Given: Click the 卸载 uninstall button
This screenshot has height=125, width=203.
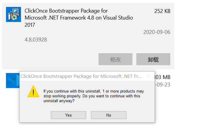Looking at the screenshot, I should (x=153, y=59).
